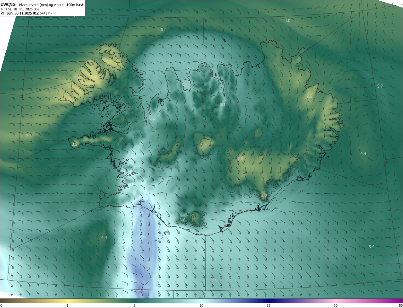Image resolution: width=403 pixels, height=308 pixels.
Task: Click the colorbar tick label 10
Action: click(201, 305)
